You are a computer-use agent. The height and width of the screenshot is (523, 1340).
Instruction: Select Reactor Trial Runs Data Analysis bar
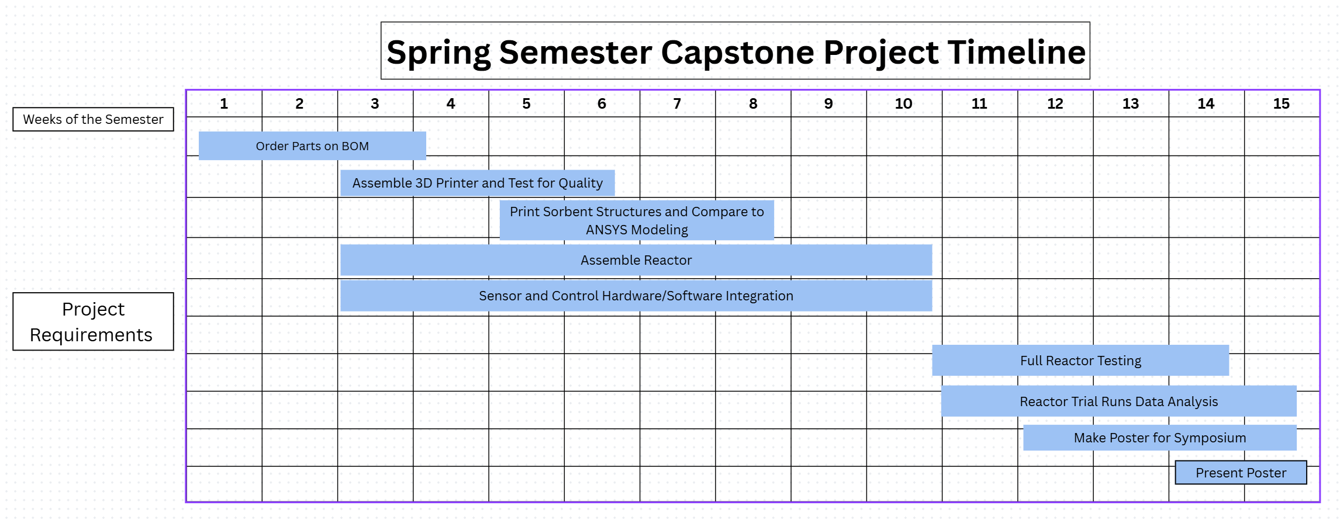click(x=1118, y=401)
